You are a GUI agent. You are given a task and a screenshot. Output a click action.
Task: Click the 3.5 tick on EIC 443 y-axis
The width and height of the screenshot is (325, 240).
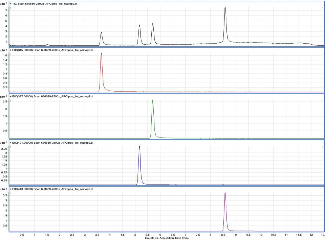coord(5,195)
